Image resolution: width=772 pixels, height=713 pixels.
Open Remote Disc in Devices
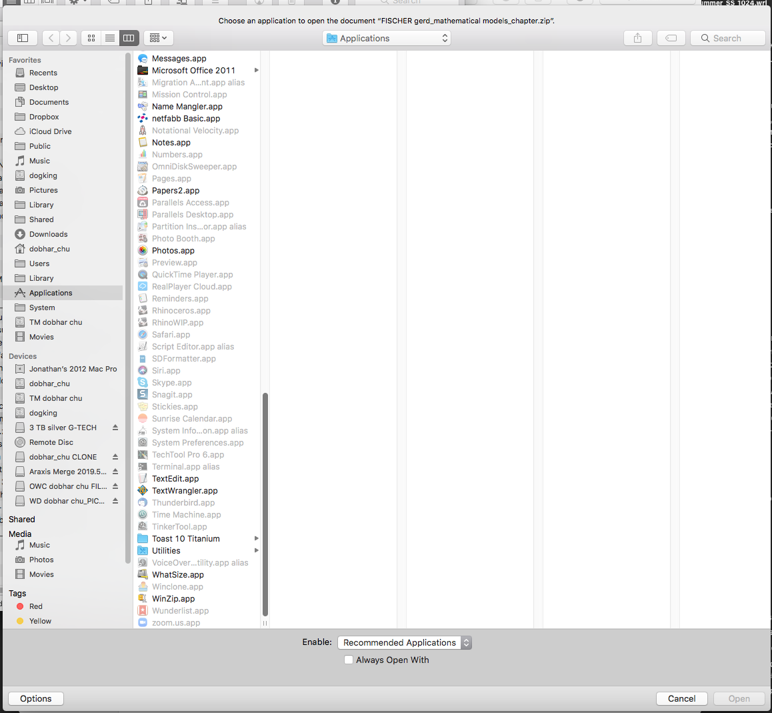click(51, 442)
